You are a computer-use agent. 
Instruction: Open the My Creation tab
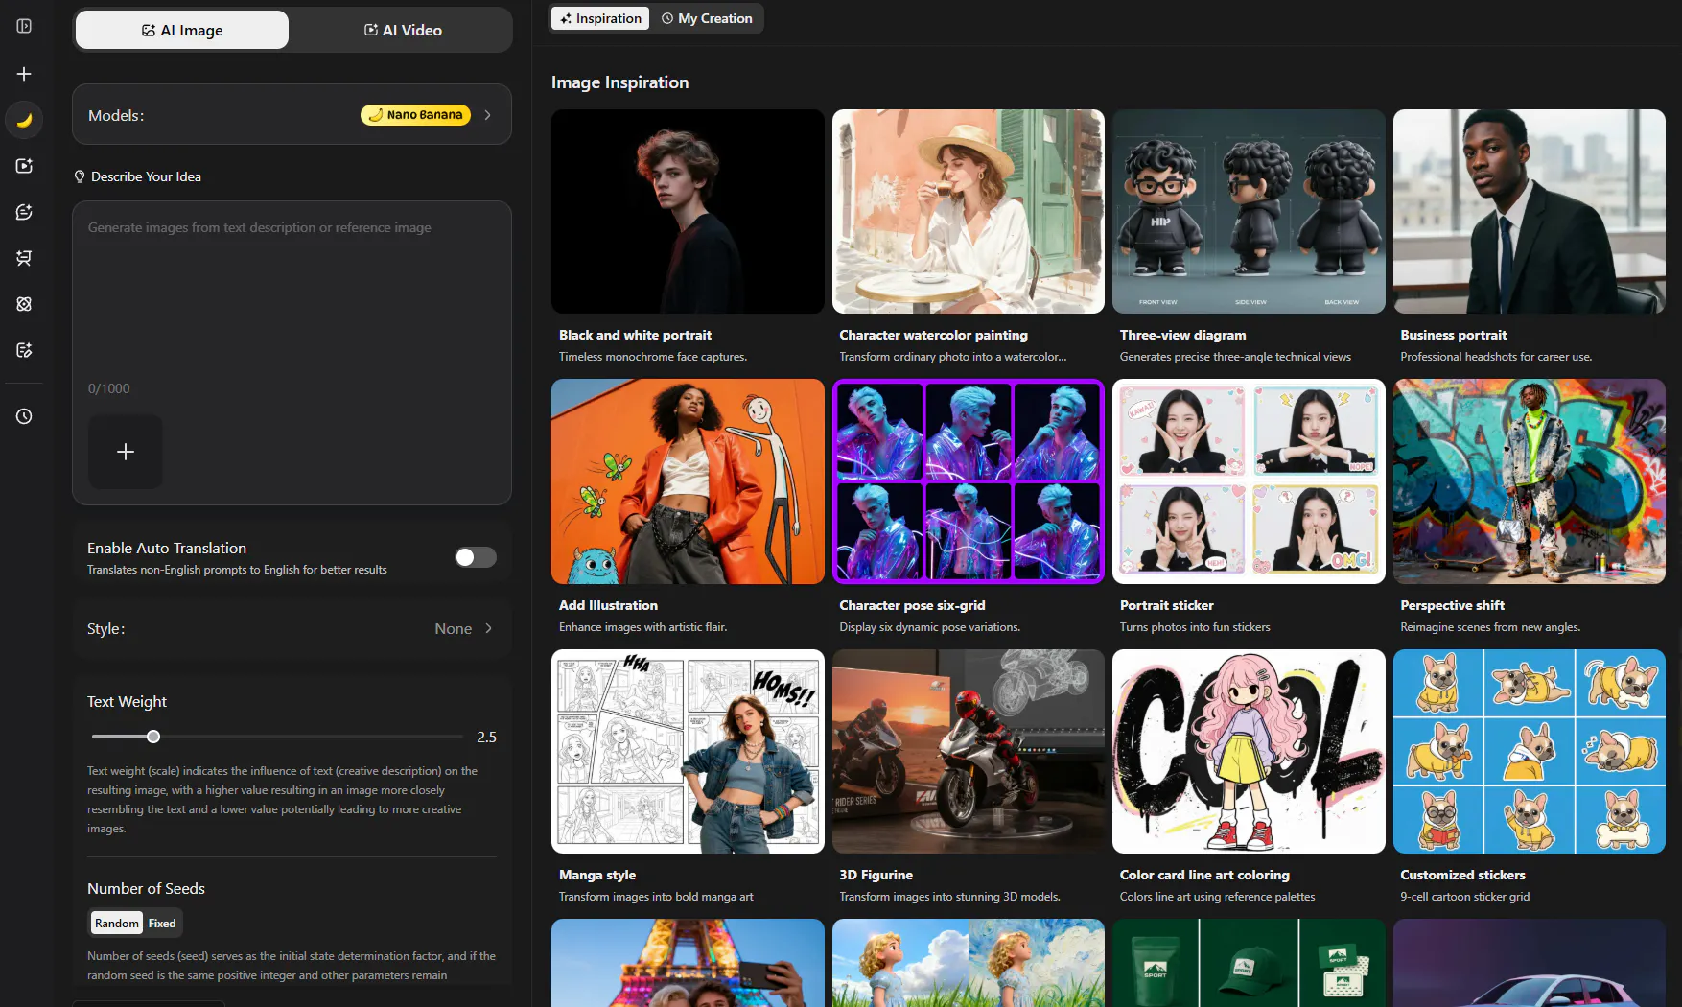pyautogui.click(x=707, y=18)
